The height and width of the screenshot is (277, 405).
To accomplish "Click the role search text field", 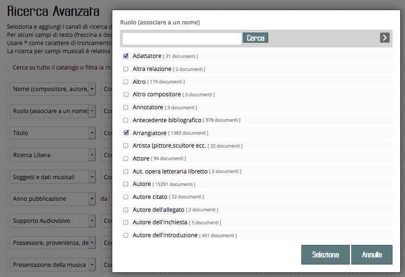I will [x=182, y=38].
